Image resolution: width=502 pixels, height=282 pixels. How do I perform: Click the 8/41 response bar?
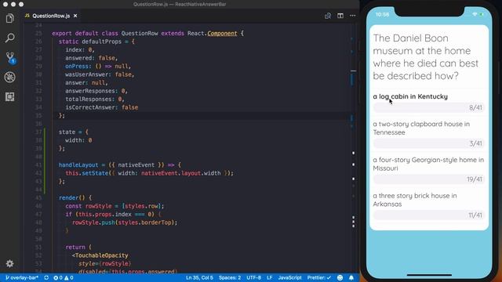(x=429, y=107)
